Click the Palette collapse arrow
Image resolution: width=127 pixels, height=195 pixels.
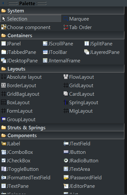click(x=3, y=3)
